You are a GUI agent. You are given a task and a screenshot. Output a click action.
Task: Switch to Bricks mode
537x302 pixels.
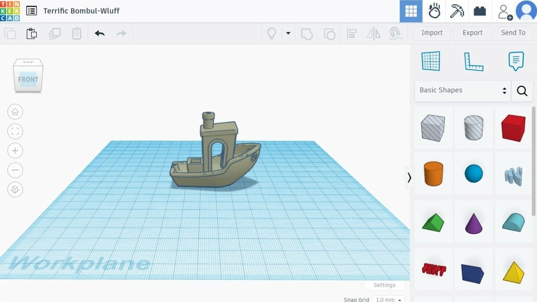480,11
